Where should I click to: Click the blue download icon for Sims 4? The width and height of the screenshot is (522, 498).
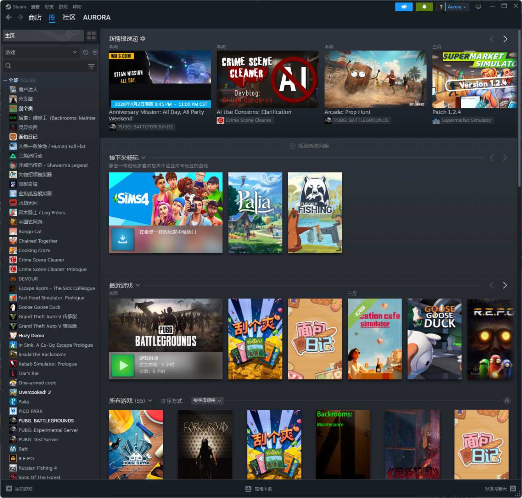(x=123, y=239)
